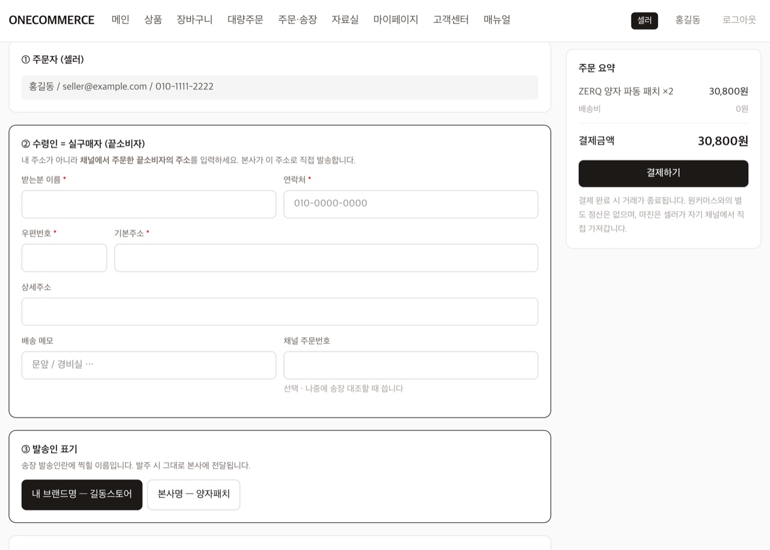Go to 마이페이지

395,19
